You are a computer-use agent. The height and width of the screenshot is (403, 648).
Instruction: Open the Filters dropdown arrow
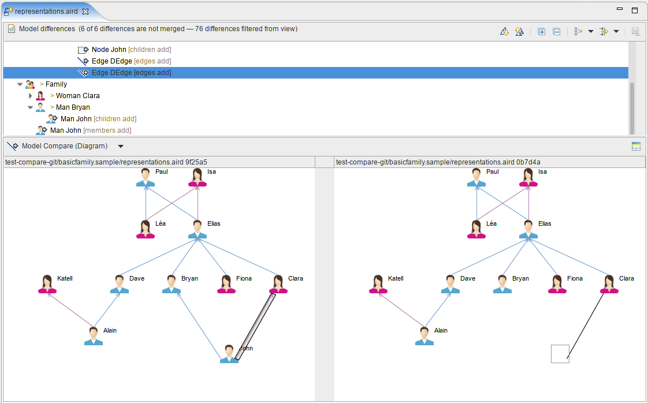[x=616, y=31]
